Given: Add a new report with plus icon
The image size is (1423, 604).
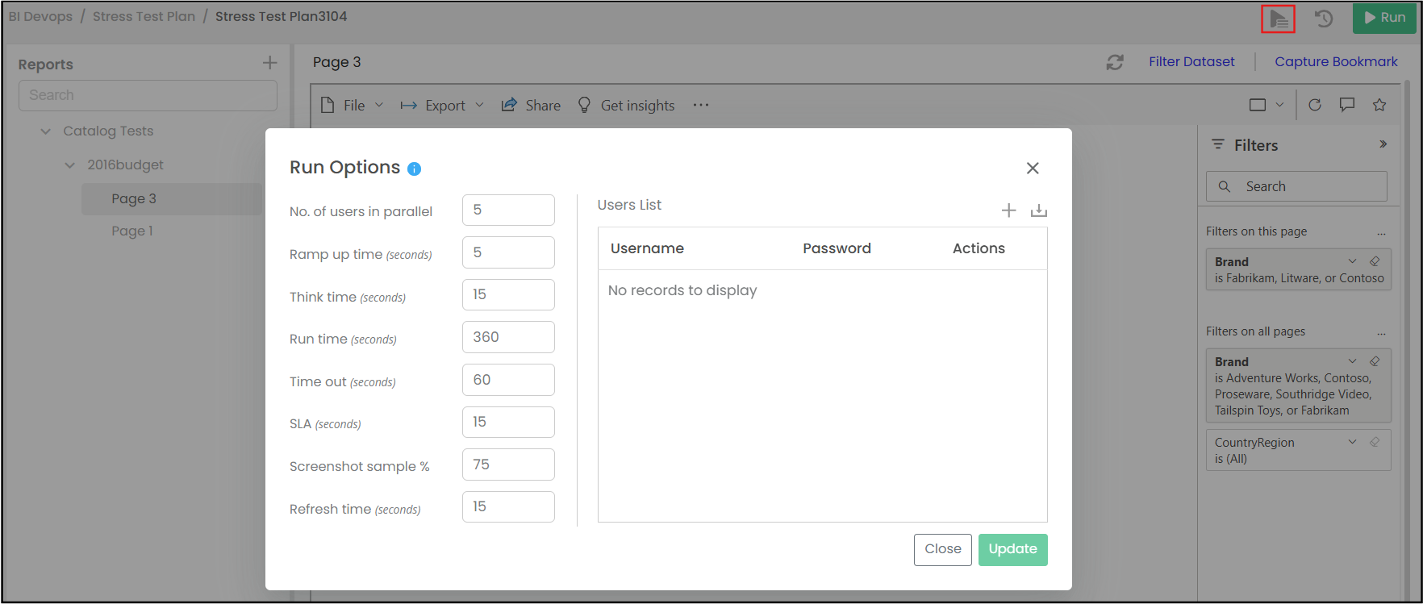Looking at the screenshot, I should (269, 63).
